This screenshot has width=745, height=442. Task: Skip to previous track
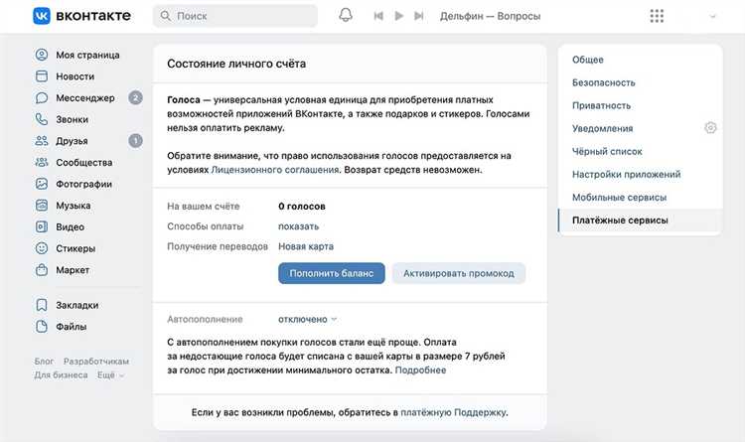378,16
